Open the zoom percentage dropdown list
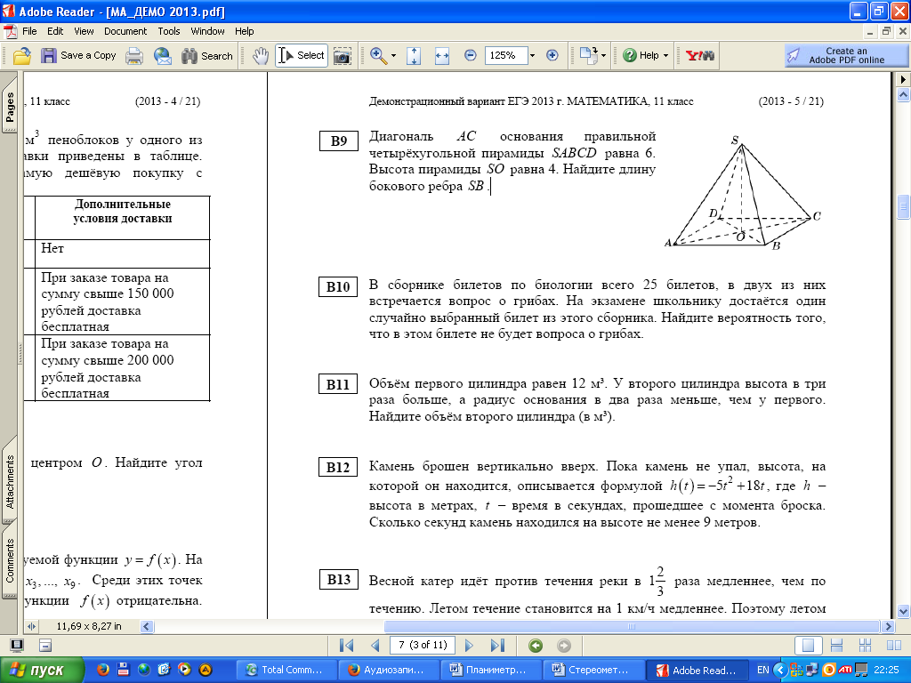This screenshot has width=911, height=683. 532,56
